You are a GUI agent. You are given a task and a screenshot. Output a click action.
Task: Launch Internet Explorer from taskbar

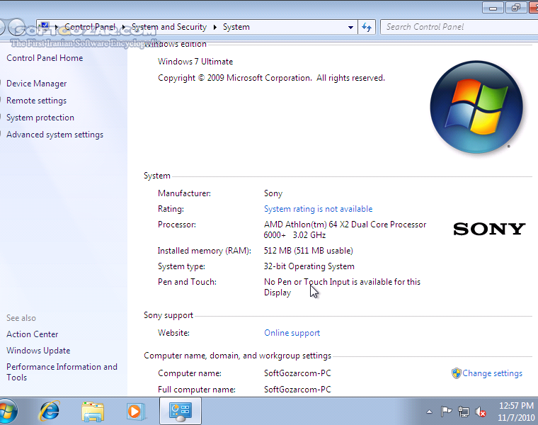click(x=50, y=411)
